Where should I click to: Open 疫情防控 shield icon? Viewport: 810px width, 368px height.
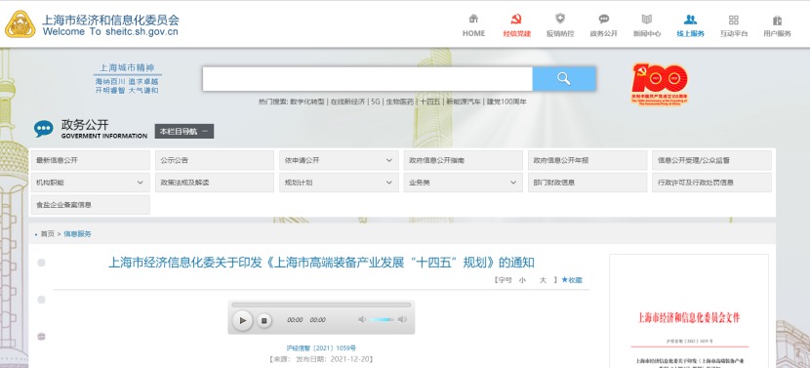coord(560,20)
